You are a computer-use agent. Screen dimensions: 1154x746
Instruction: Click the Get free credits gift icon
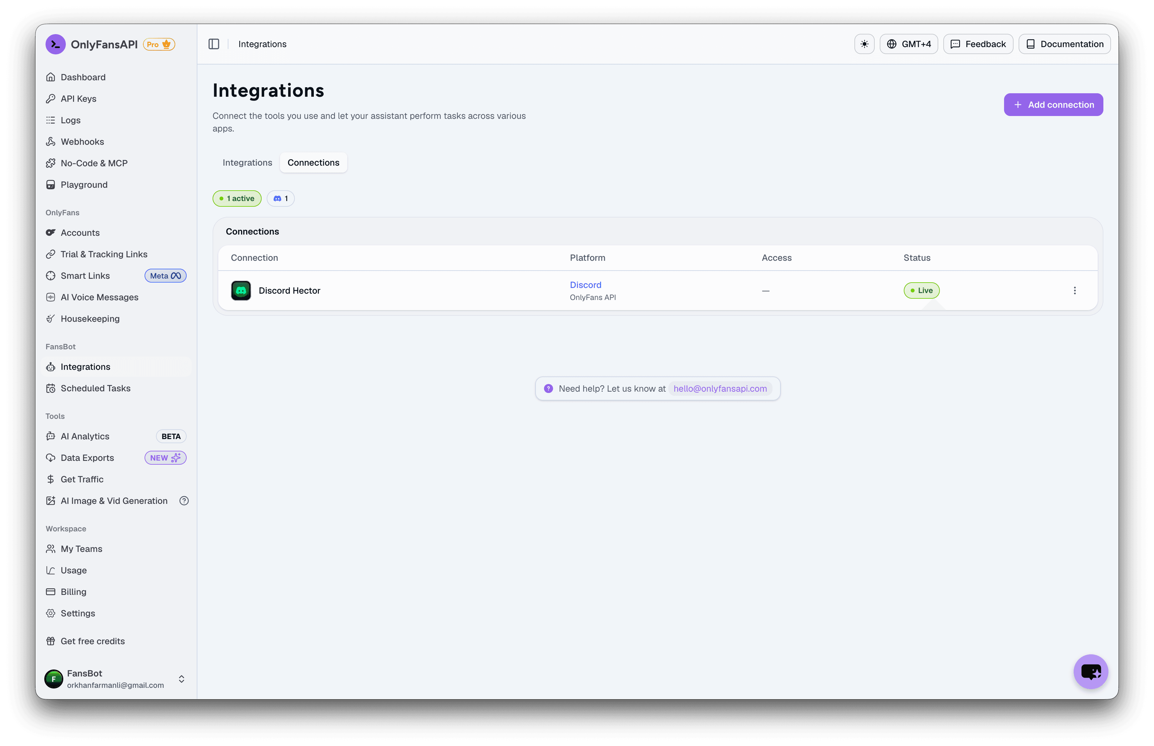click(50, 641)
